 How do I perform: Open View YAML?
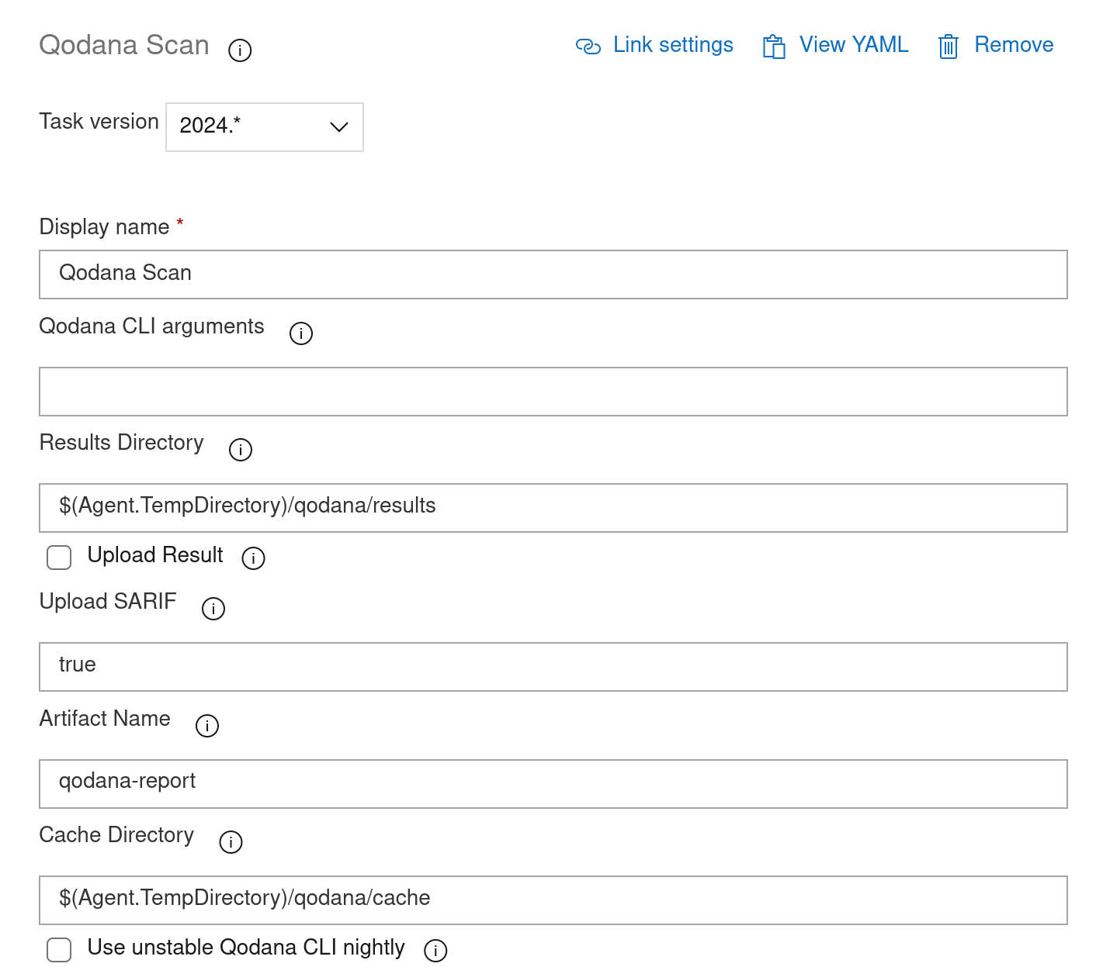tap(835, 45)
